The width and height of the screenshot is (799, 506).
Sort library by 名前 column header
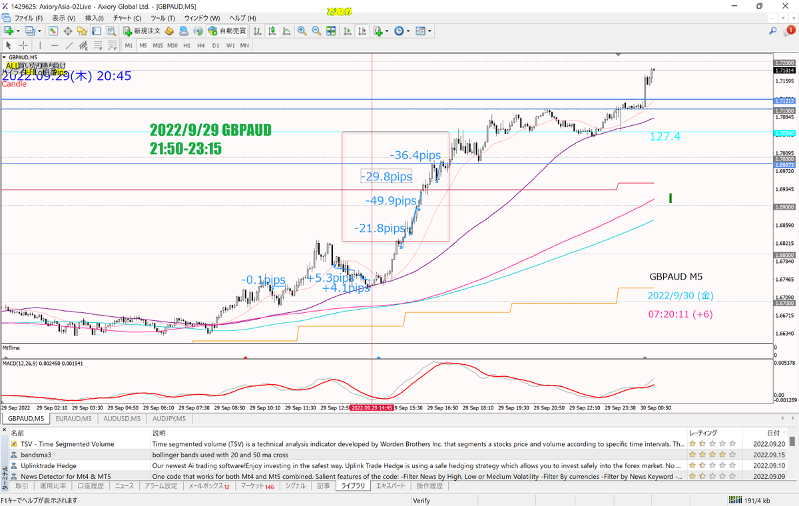pyautogui.click(x=79, y=433)
